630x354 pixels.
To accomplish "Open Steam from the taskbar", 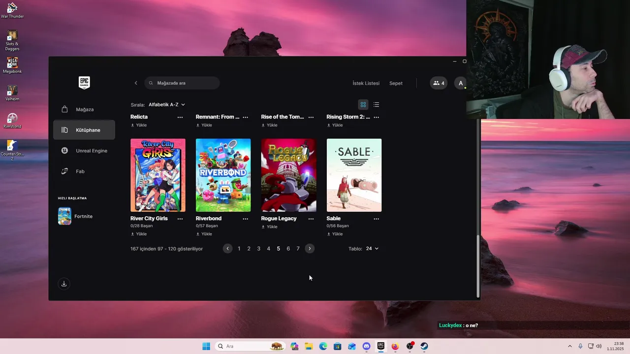I will coord(424,346).
